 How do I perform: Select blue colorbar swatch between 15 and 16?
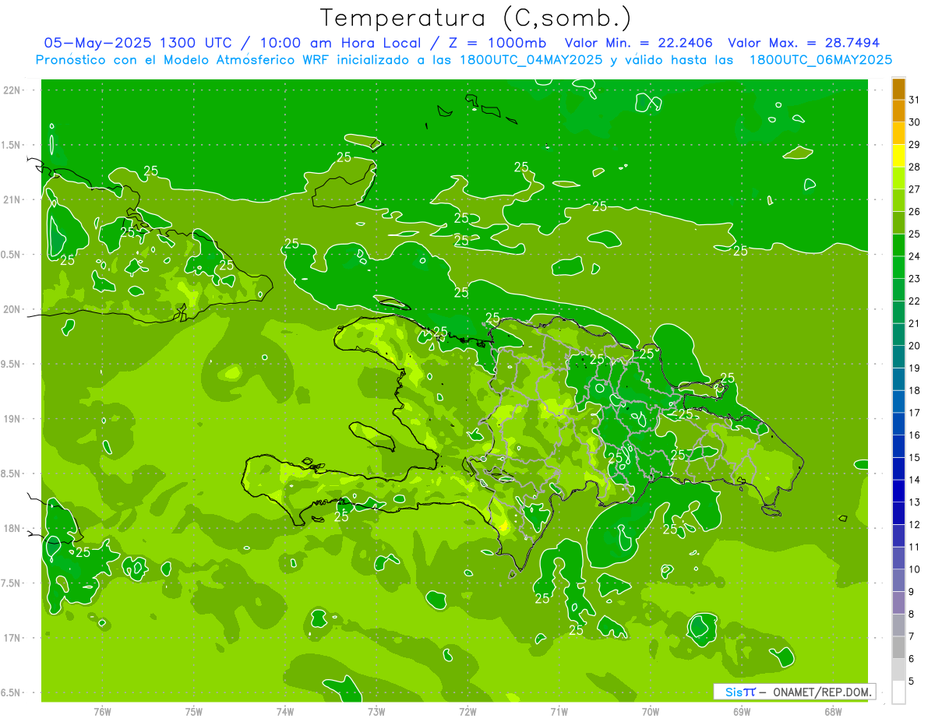click(x=898, y=446)
